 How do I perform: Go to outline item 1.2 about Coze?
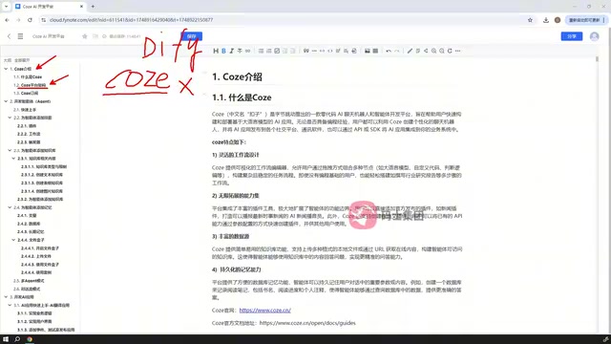tap(30, 85)
